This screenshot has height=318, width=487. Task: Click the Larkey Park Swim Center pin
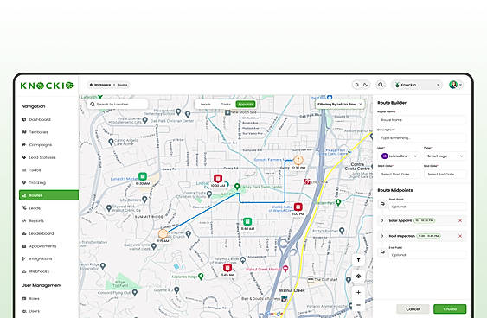pos(237,187)
